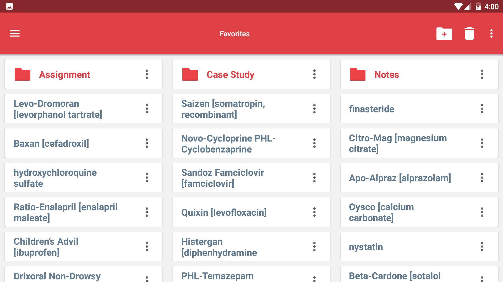Viewport: 503px width, 282px height.
Task: Open the Notes folder
Action: pos(419,74)
